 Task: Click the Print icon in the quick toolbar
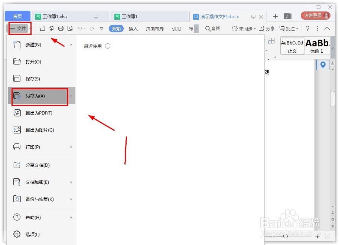pyautogui.click(x=61, y=28)
